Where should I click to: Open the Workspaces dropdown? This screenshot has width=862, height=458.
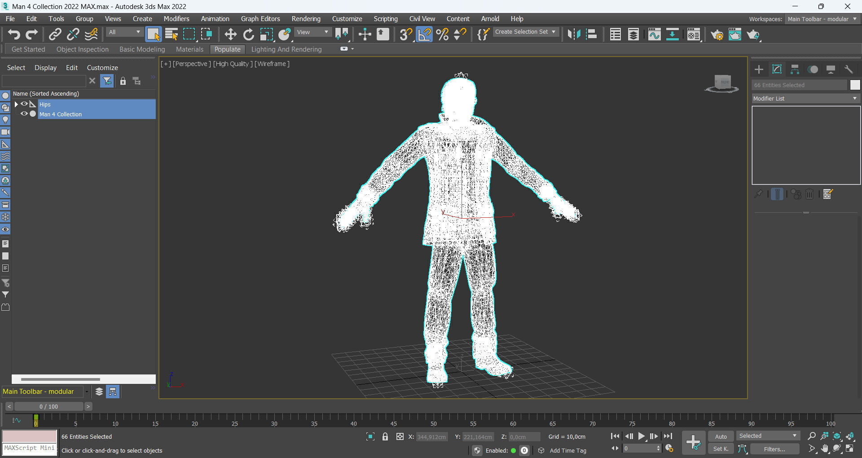(822, 19)
